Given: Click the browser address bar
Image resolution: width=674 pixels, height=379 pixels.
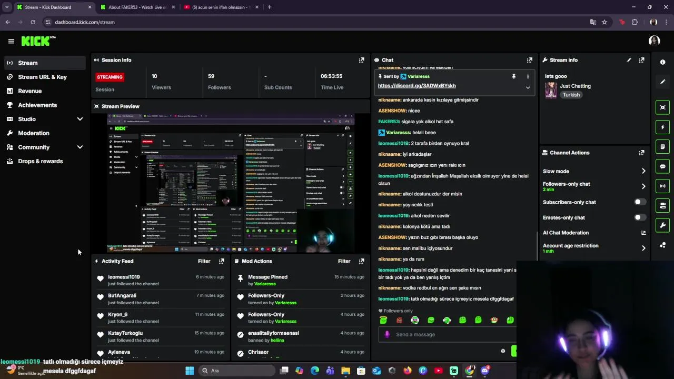Looking at the screenshot, I should tap(316, 22).
